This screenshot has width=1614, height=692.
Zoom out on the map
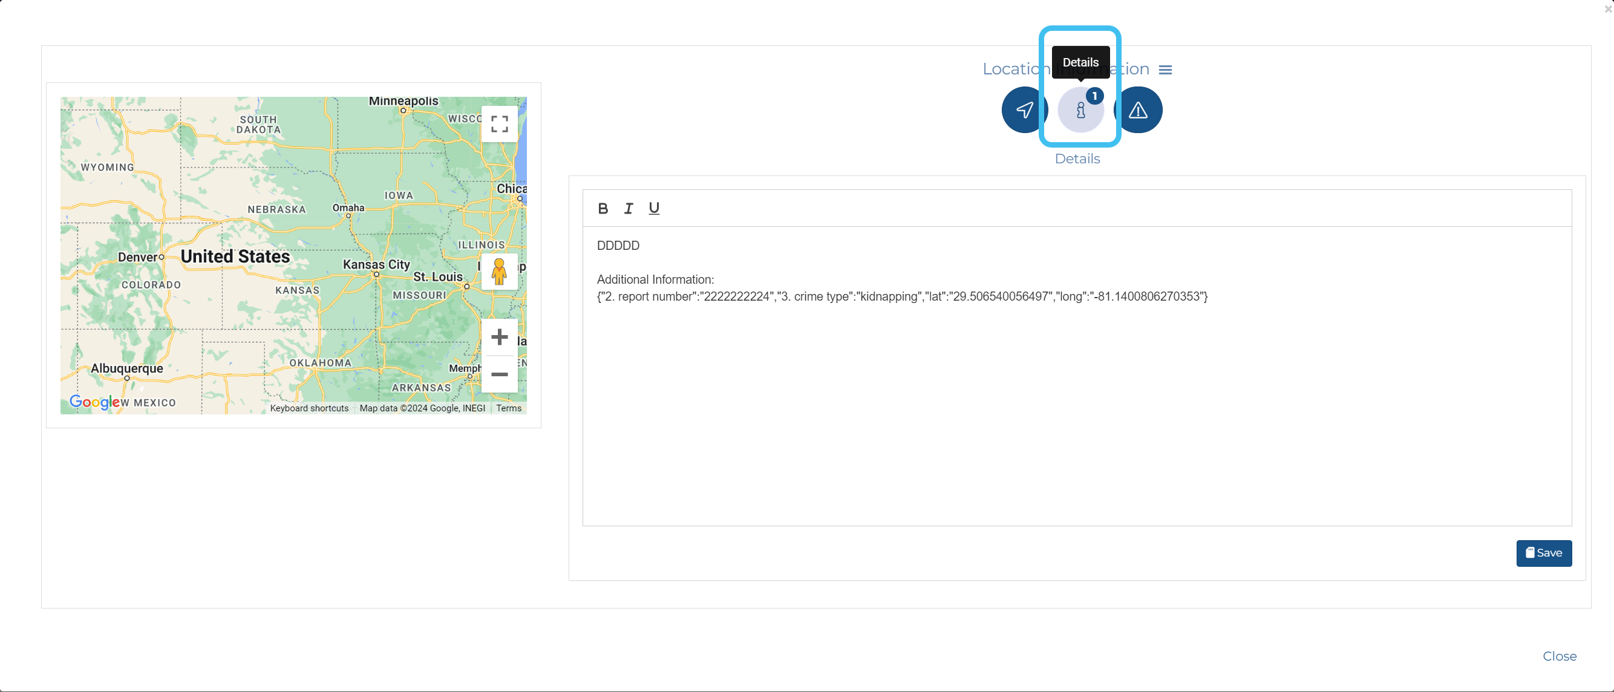coord(498,374)
